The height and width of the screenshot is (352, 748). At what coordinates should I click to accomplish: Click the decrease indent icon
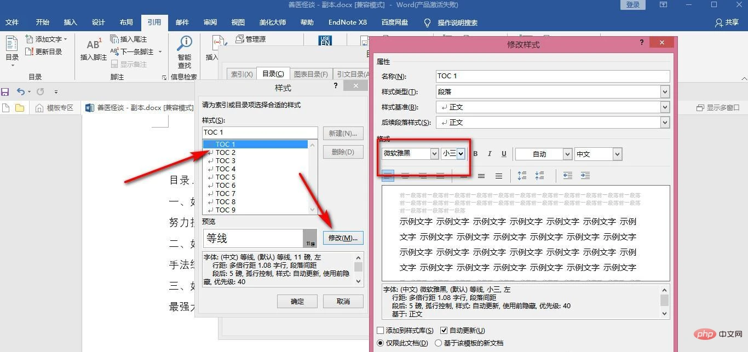pyautogui.click(x=567, y=176)
